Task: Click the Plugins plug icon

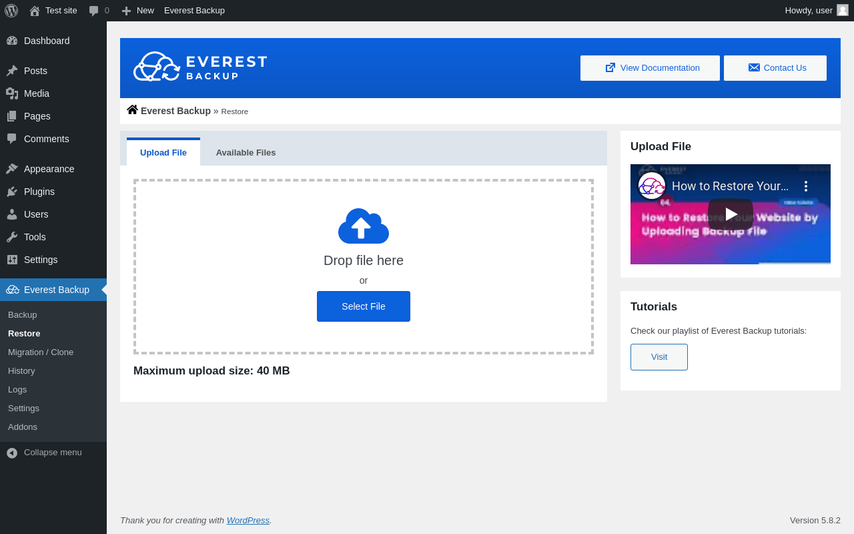Action: click(12, 192)
